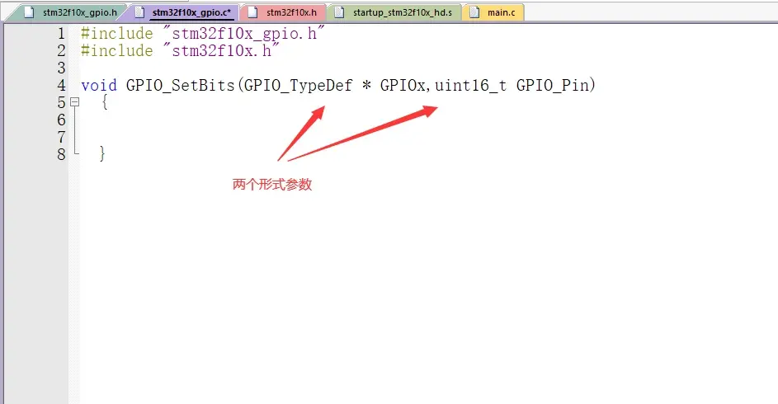Click the "stm32f10x.h" include string on line 2

[221, 50]
